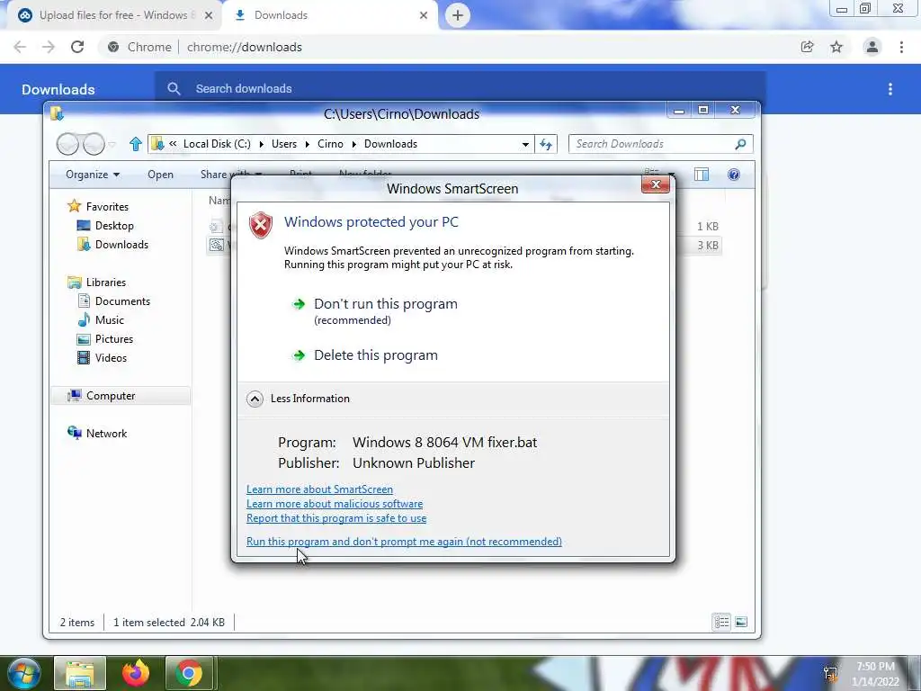
Task: Expand arrow after Cirno breadcrumb
Action: (x=354, y=144)
